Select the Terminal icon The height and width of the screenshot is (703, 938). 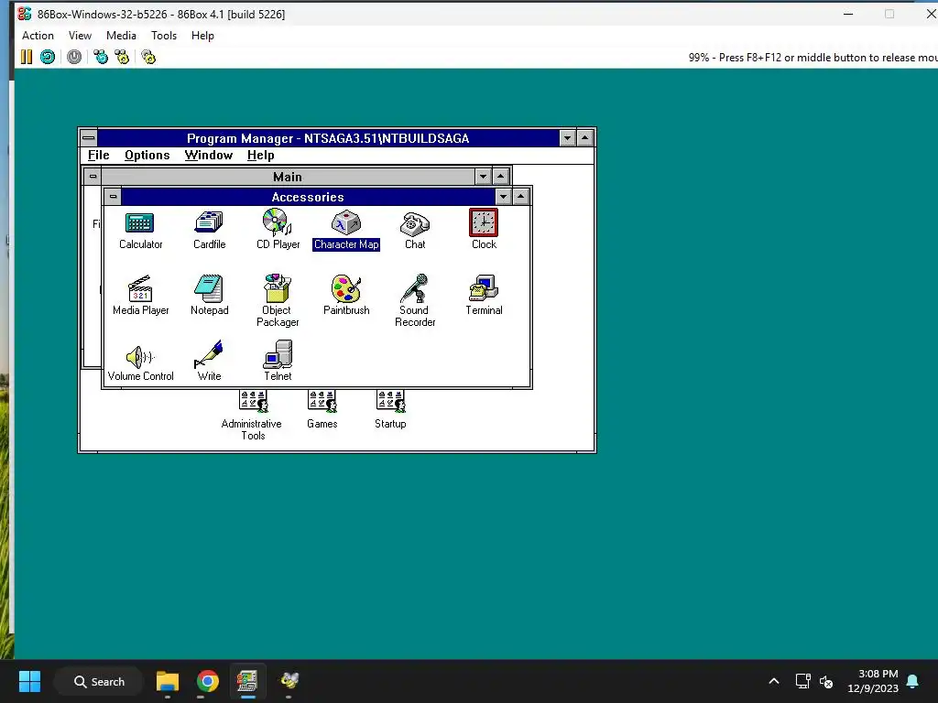[484, 288]
